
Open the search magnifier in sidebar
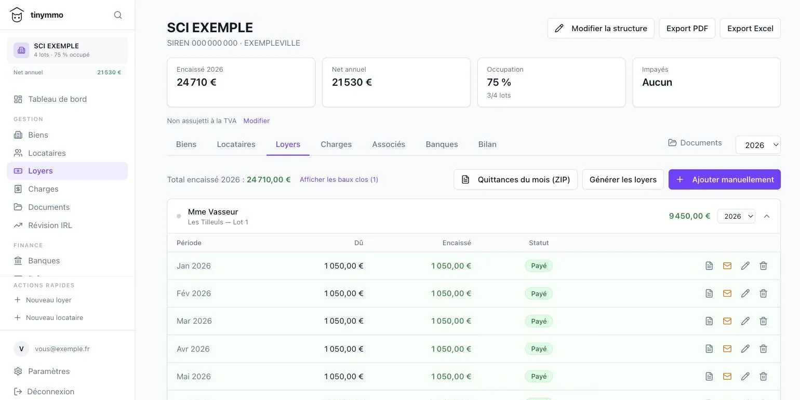click(x=118, y=15)
